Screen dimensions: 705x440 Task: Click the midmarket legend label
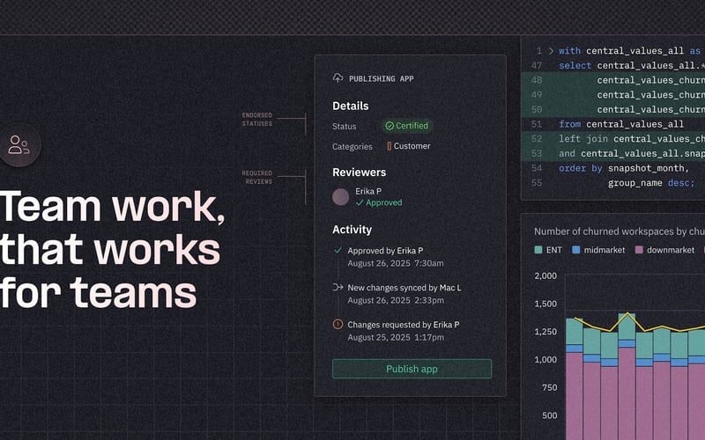coord(605,250)
